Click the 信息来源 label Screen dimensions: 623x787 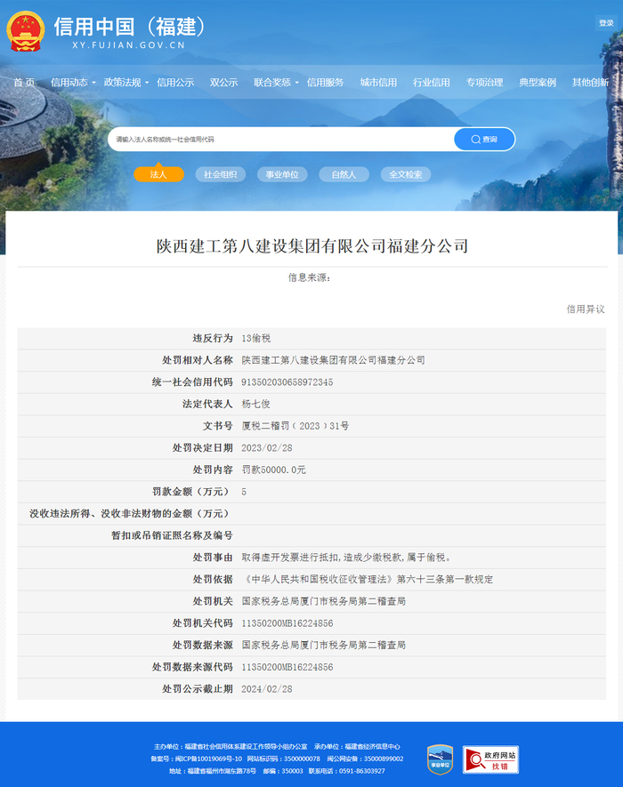point(309,277)
